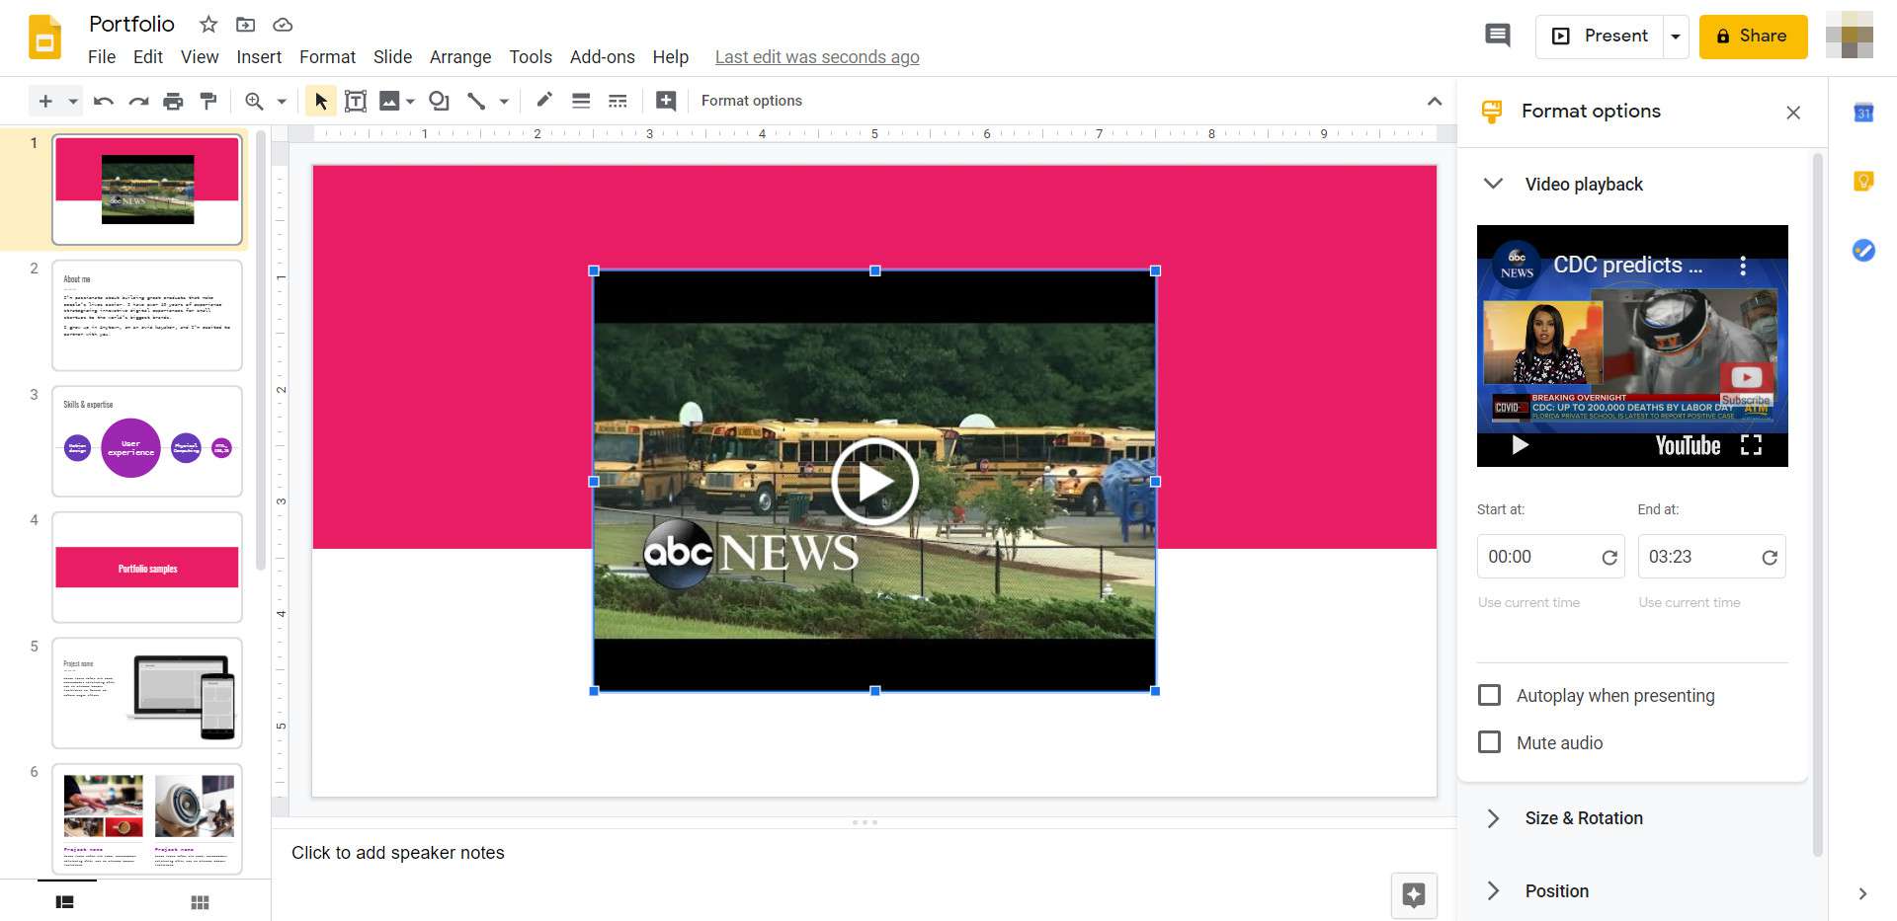This screenshot has width=1897, height=921.
Task: Expand the Size & Rotation section
Action: (x=1493, y=818)
